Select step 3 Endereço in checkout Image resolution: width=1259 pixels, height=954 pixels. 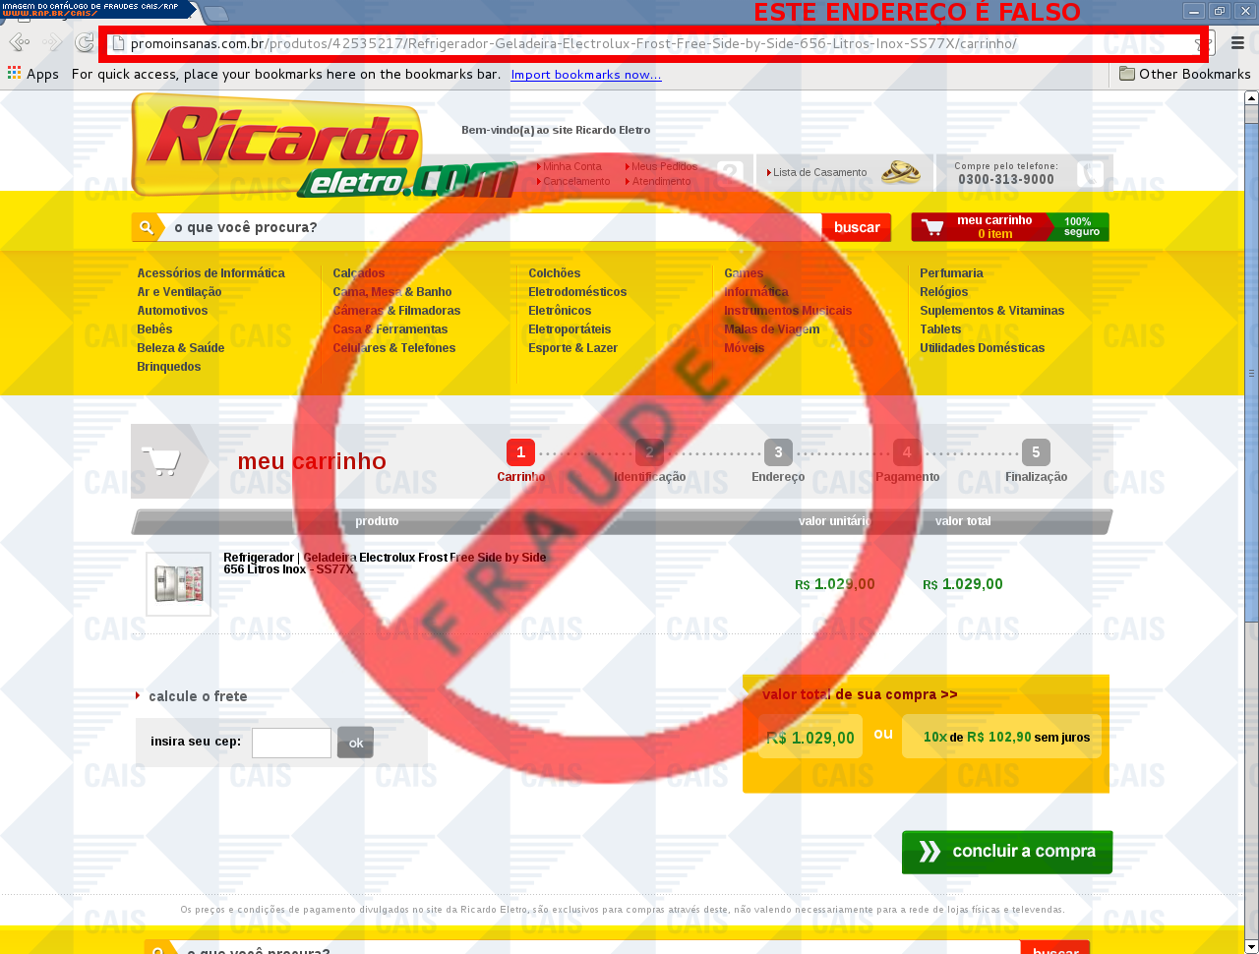[778, 452]
